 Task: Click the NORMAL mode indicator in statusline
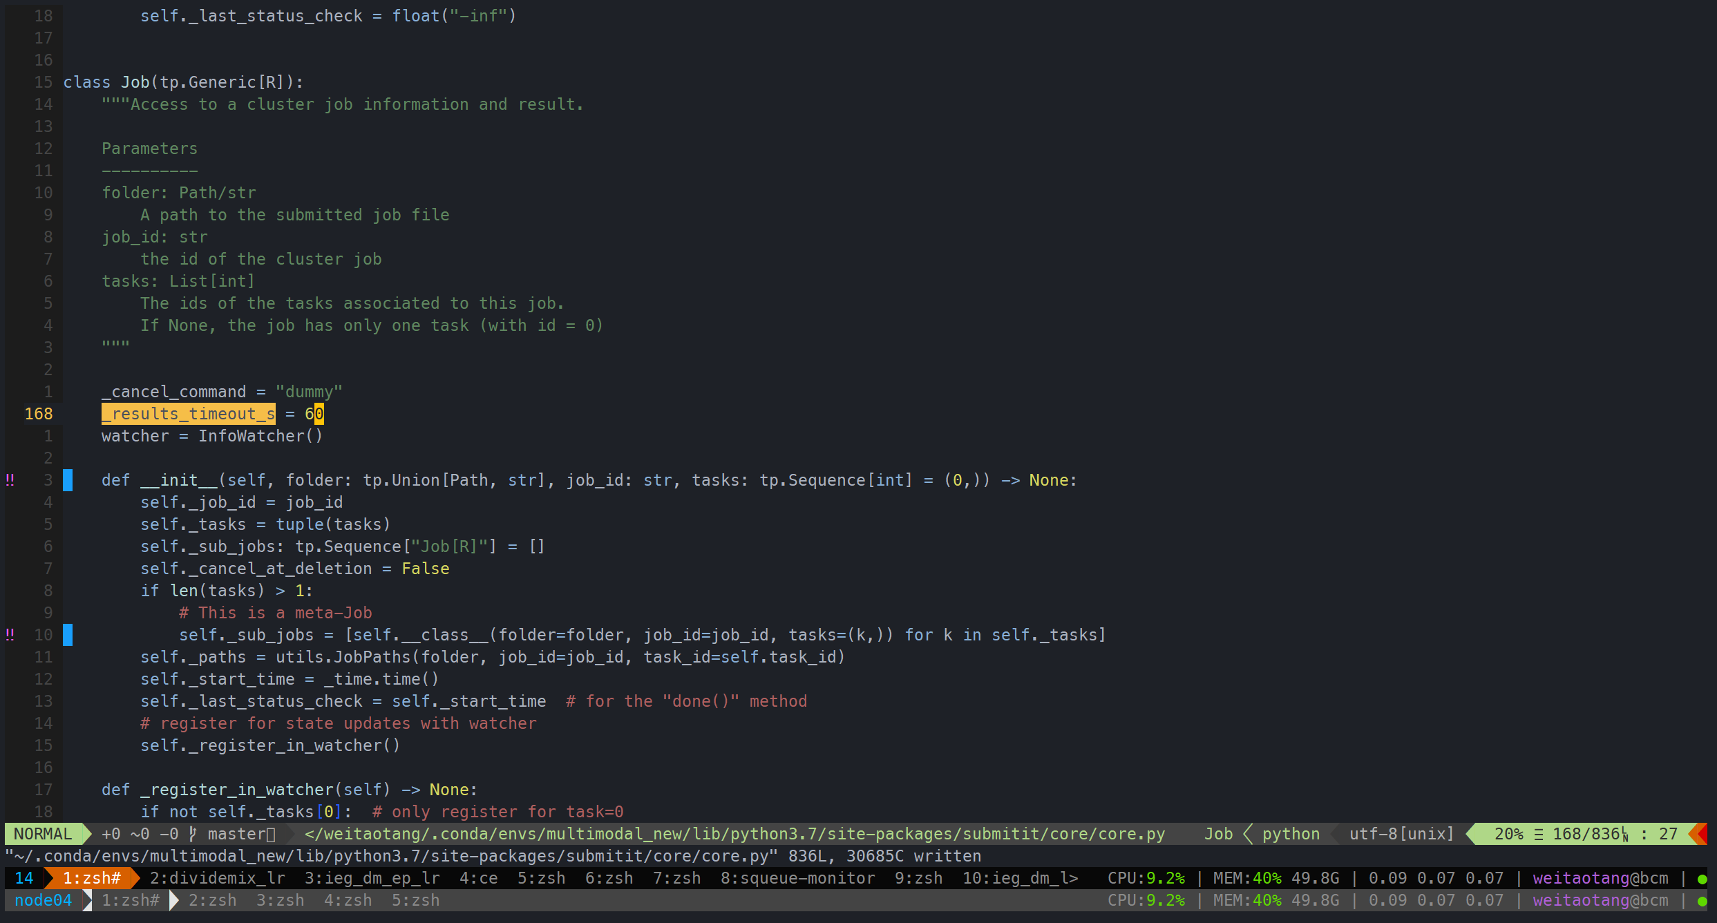coord(43,834)
